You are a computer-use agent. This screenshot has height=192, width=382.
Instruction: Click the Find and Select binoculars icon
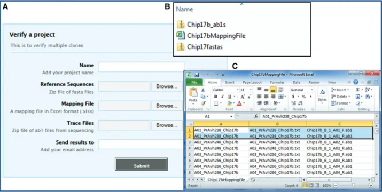click(367, 97)
